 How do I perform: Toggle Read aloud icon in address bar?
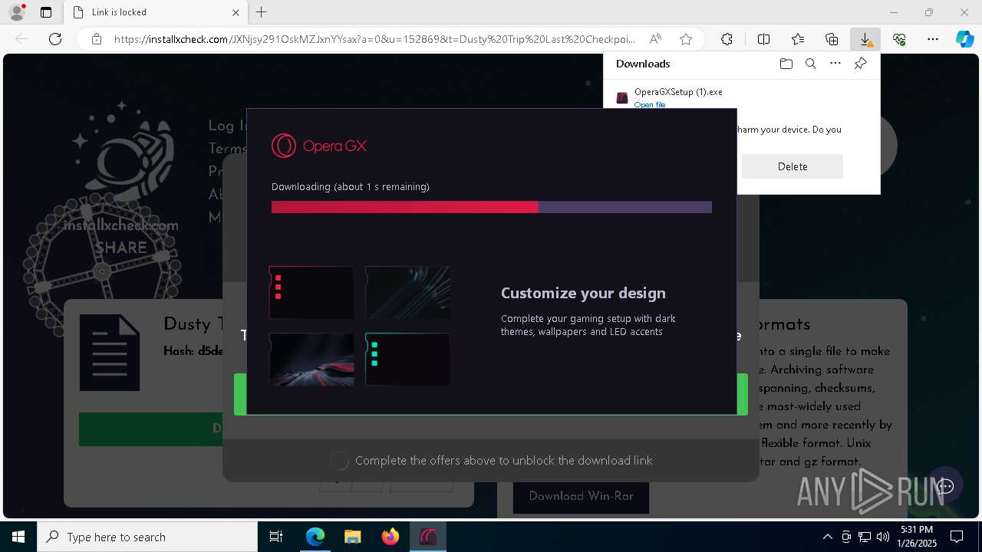pyautogui.click(x=655, y=39)
